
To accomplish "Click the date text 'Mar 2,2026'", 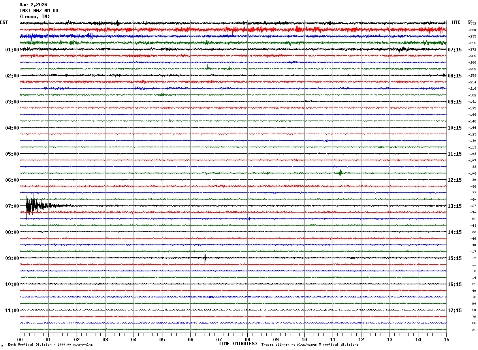I will [33, 5].
